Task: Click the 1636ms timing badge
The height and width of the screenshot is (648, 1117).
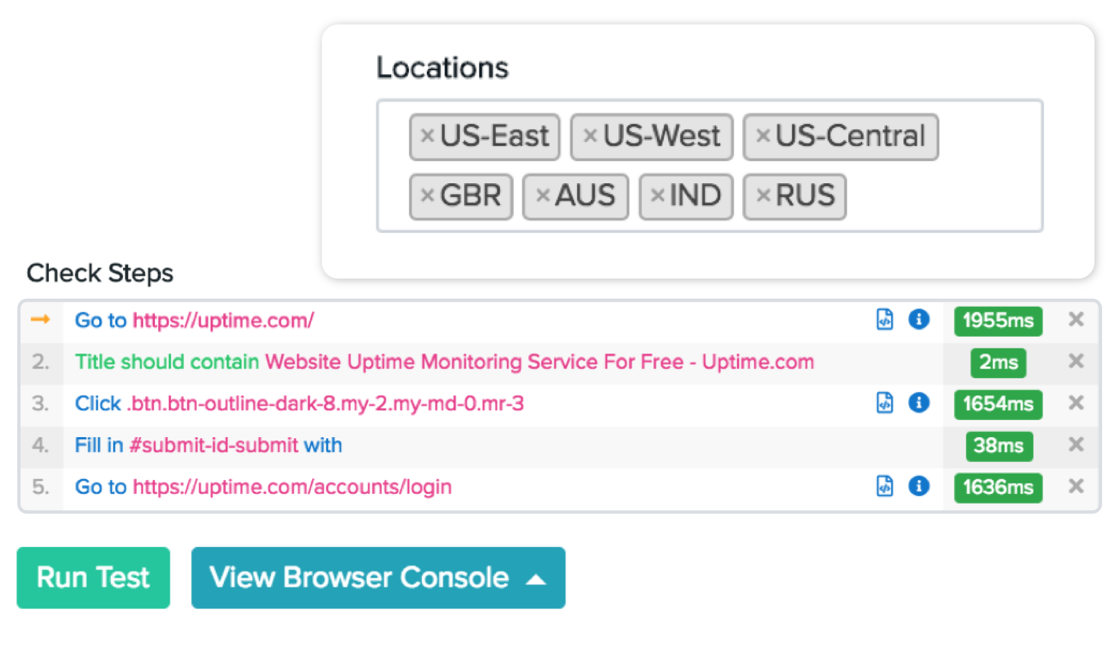Action: 998,488
